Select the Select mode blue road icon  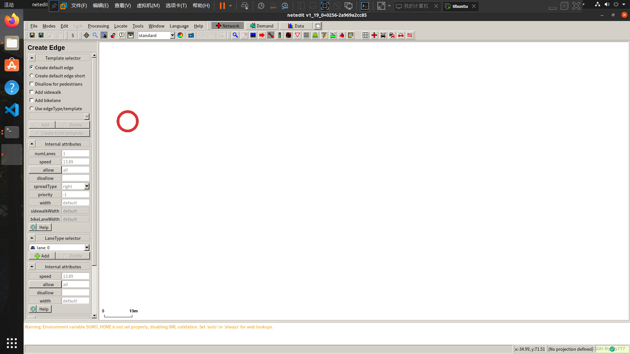(x=253, y=35)
